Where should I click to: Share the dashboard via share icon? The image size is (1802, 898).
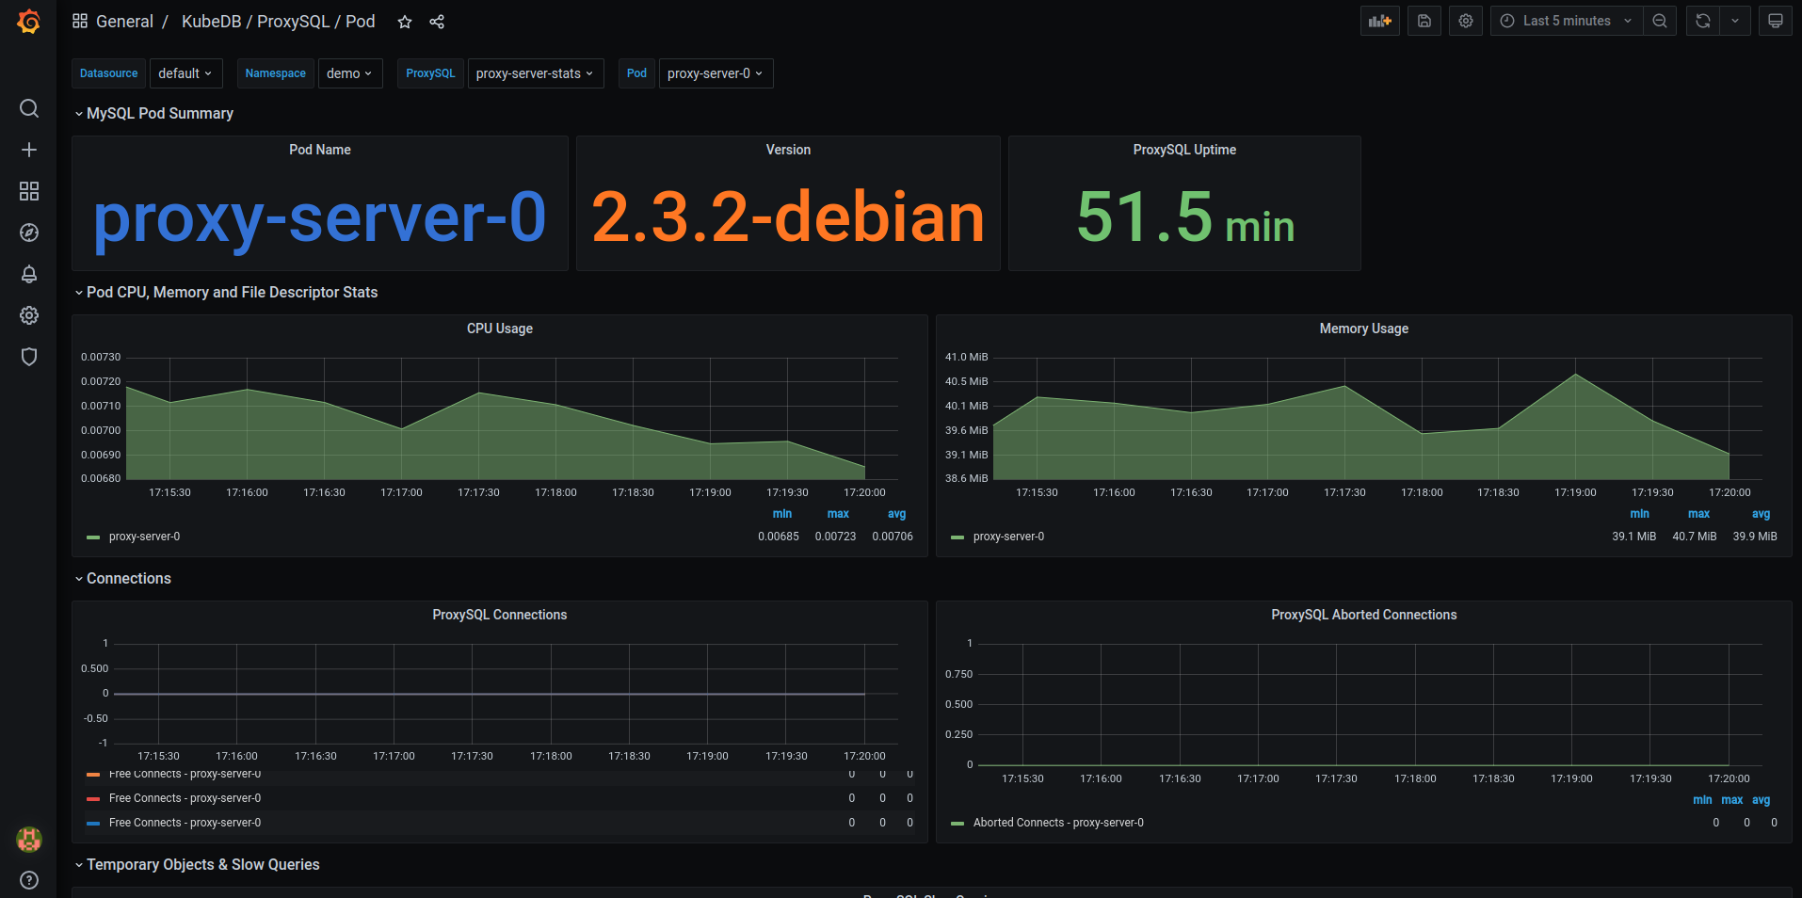[x=437, y=22]
